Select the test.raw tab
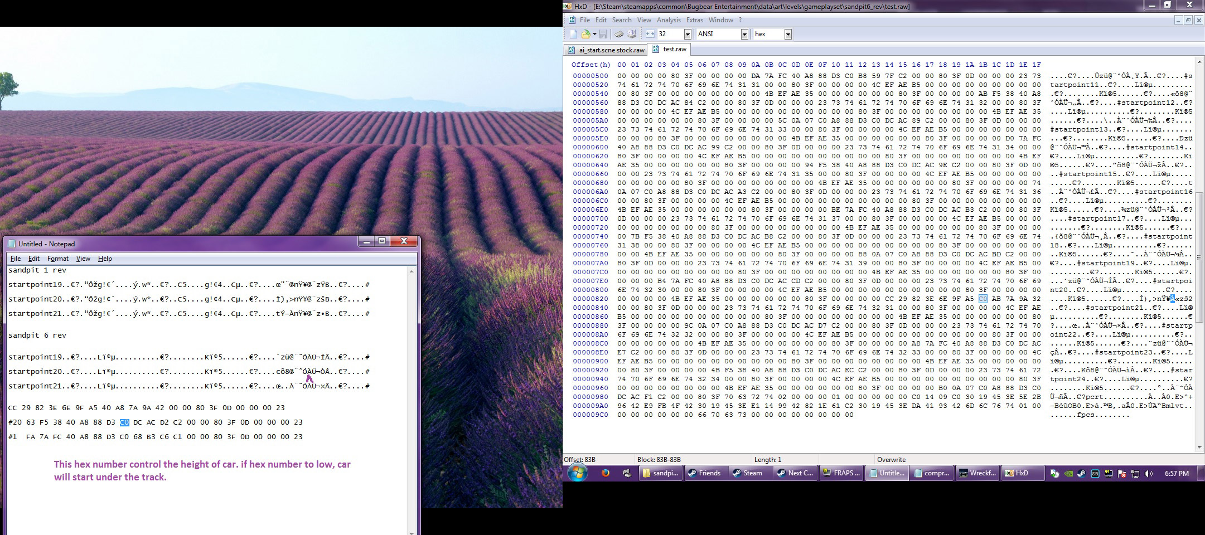Image resolution: width=1205 pixels, height=535 pixels. [670, 49]
